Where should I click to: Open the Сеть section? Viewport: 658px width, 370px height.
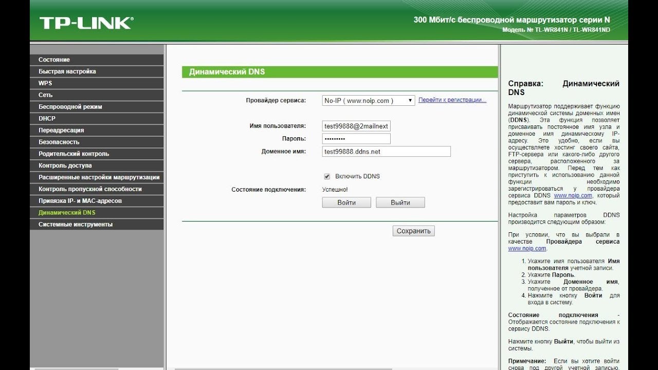click(x=97, y=95)
